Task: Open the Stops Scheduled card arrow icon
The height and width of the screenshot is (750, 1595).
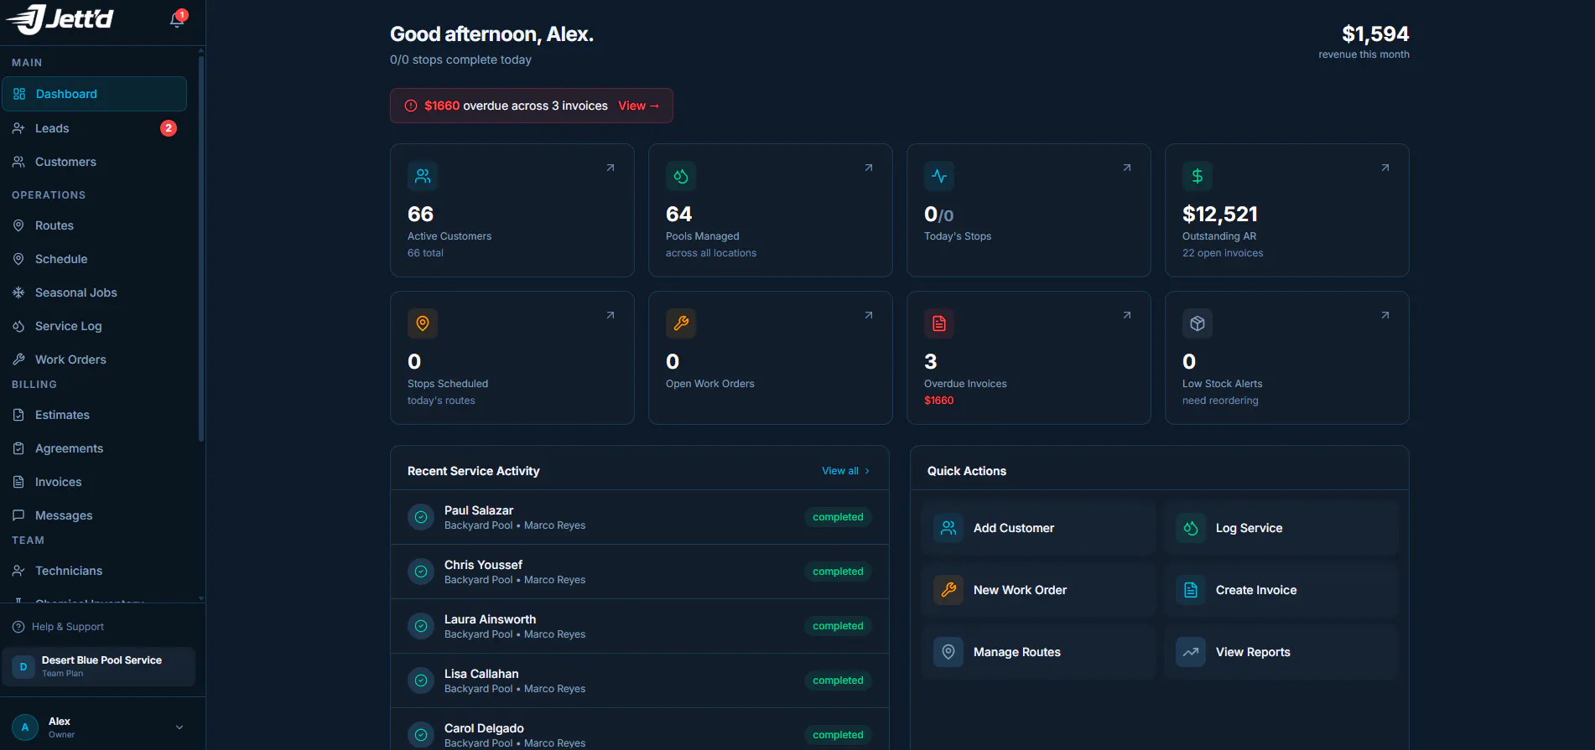Action: 610,315
